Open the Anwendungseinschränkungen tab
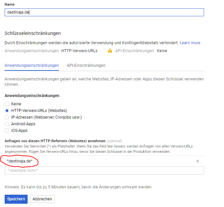The width and height of the screenshot is (224, 207). (x=32, y=65)
